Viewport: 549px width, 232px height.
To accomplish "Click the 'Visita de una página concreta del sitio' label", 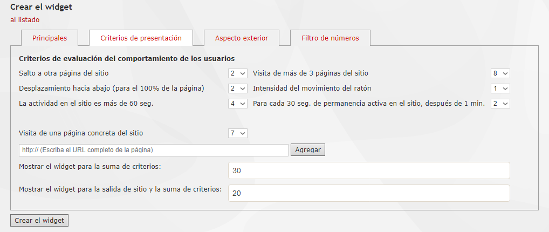I will click(x=81, y=133).
